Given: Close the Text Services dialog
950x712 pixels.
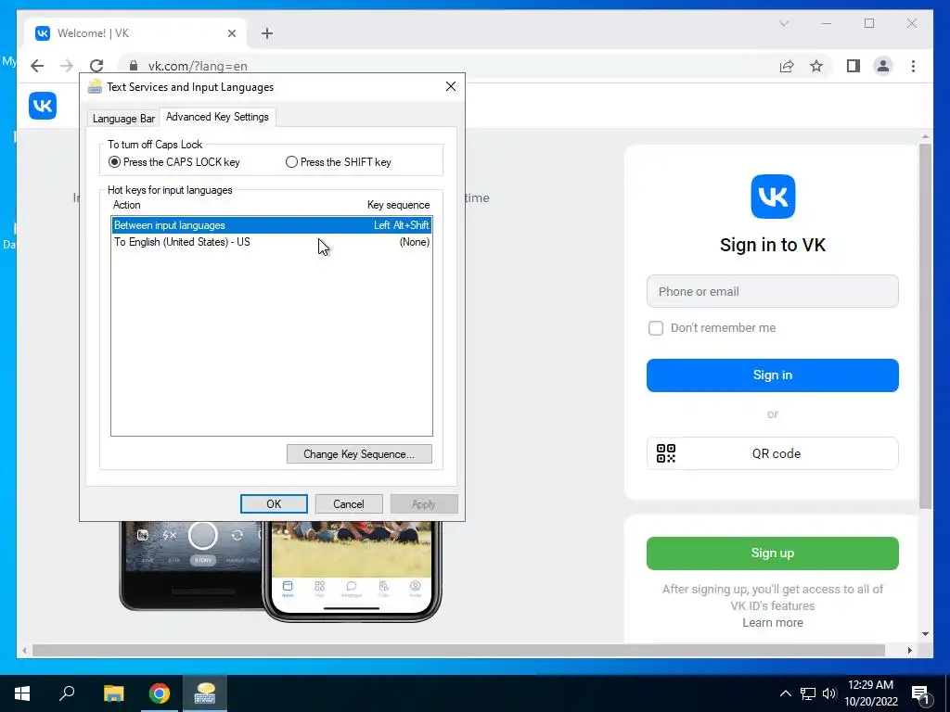Looking at the screenshot, I should coord(451,86).
